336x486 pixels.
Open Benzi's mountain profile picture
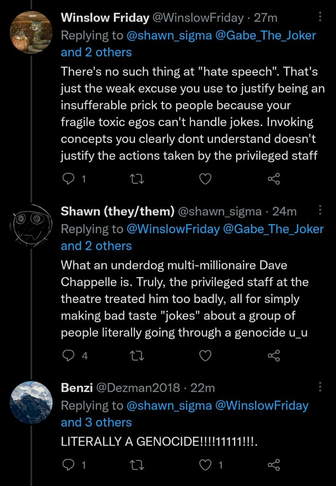click(x=31, y=402)
